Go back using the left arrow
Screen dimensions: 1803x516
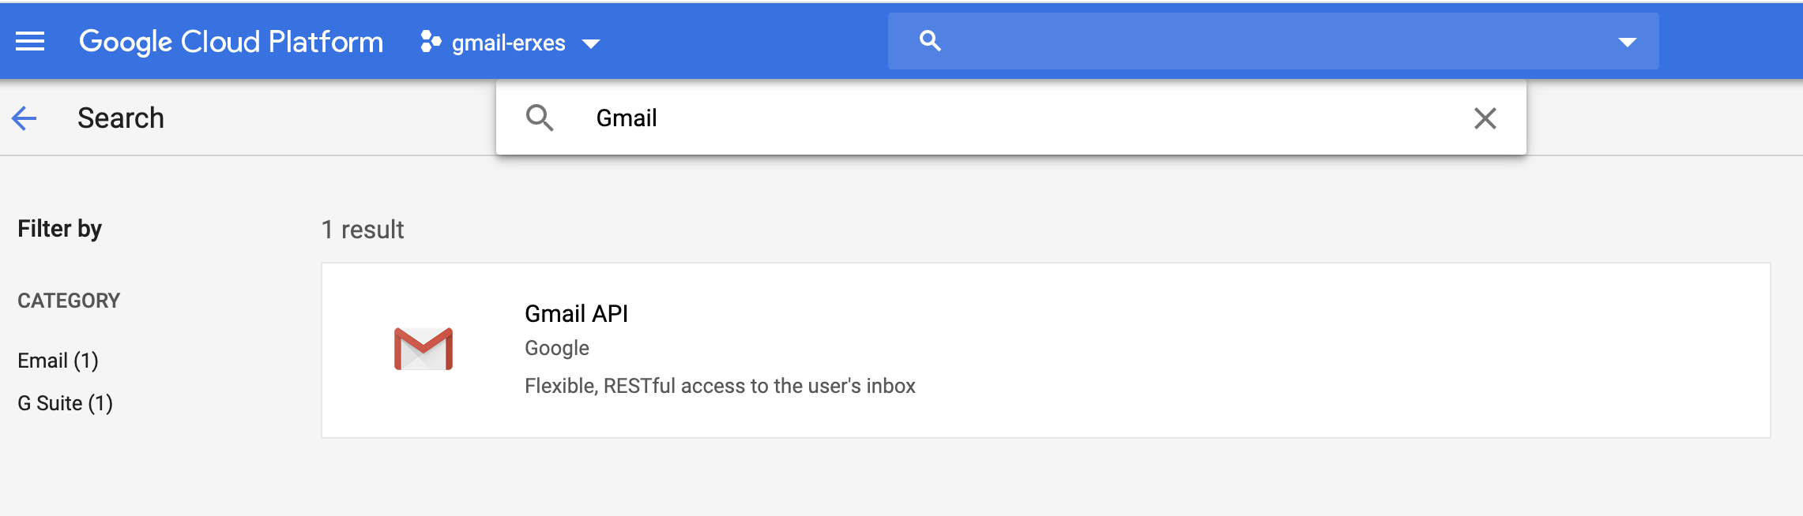coord(24,118)
